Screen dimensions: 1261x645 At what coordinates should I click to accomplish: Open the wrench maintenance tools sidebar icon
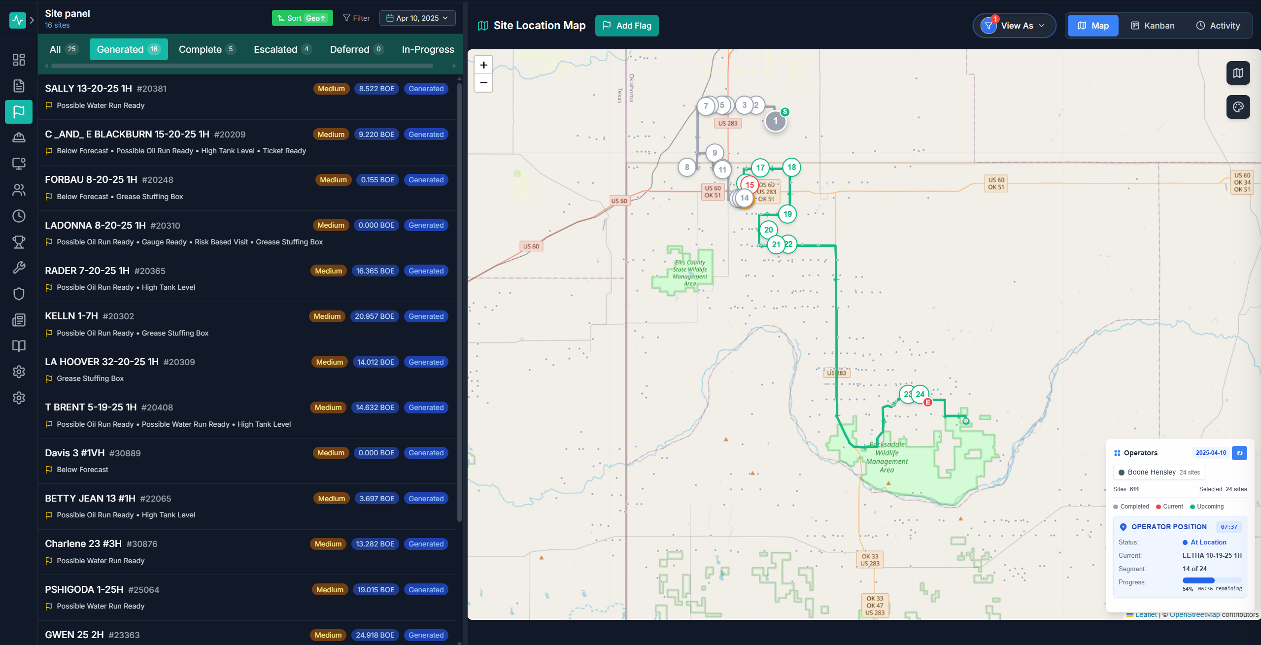[x=18, y=268]
